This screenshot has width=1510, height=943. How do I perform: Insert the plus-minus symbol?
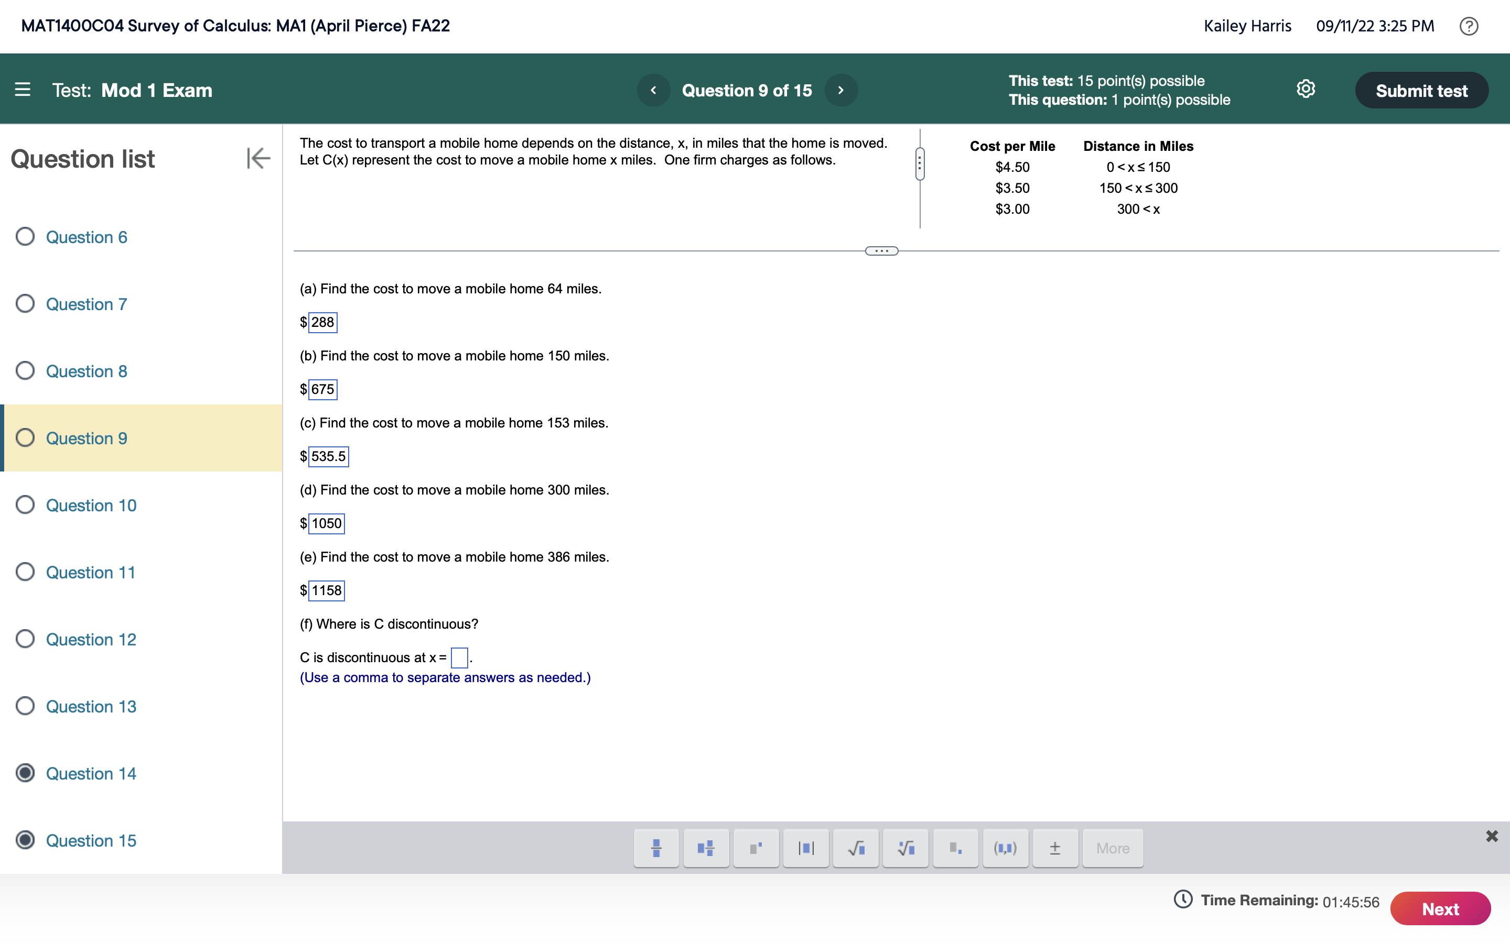pos(1054,848)
